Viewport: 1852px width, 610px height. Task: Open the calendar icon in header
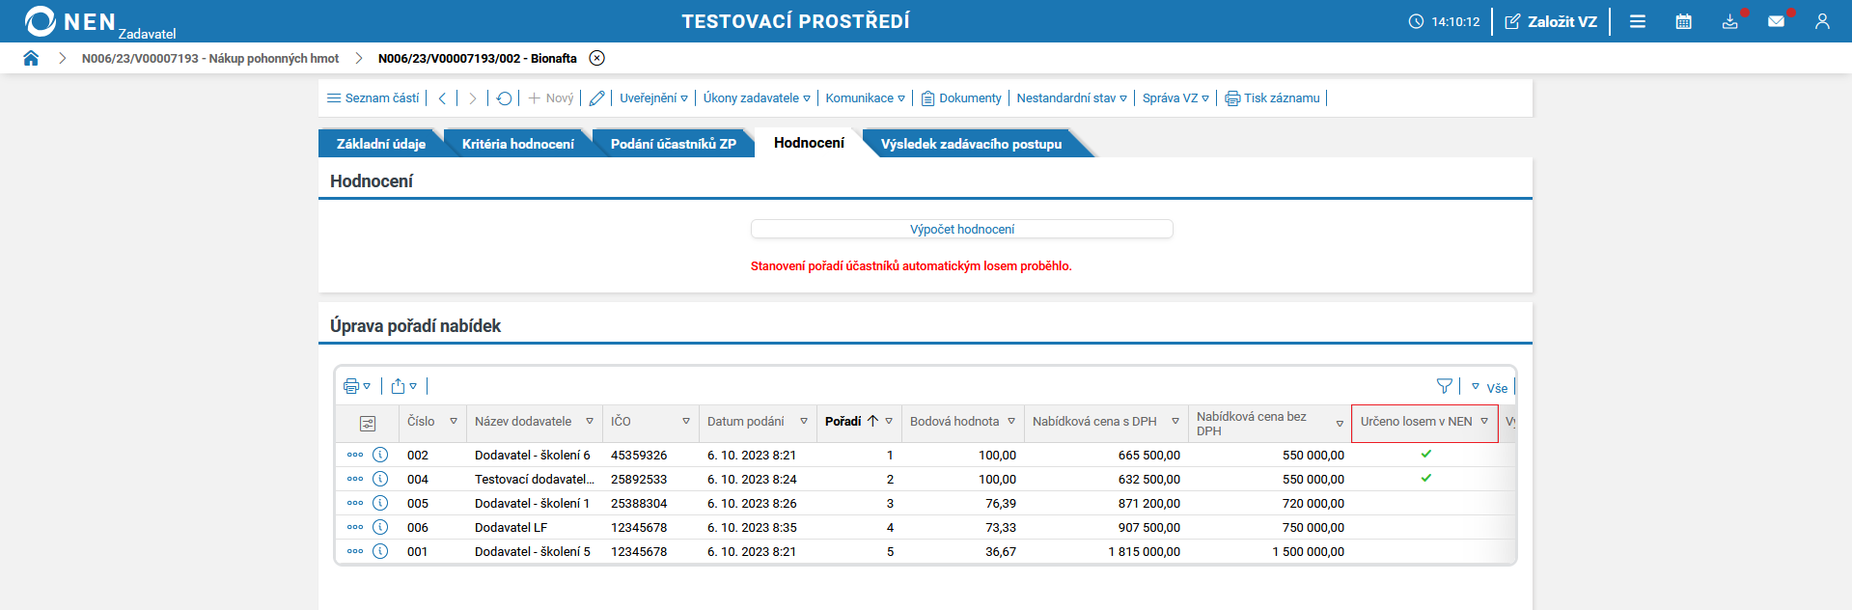tap(1683, 21)
